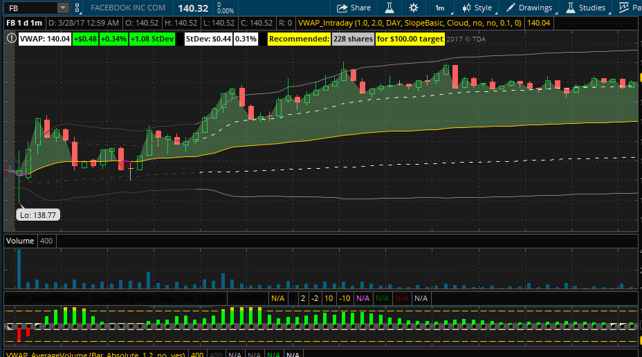Open the Studies menu
Screen dimensions: 642x357
586,8
